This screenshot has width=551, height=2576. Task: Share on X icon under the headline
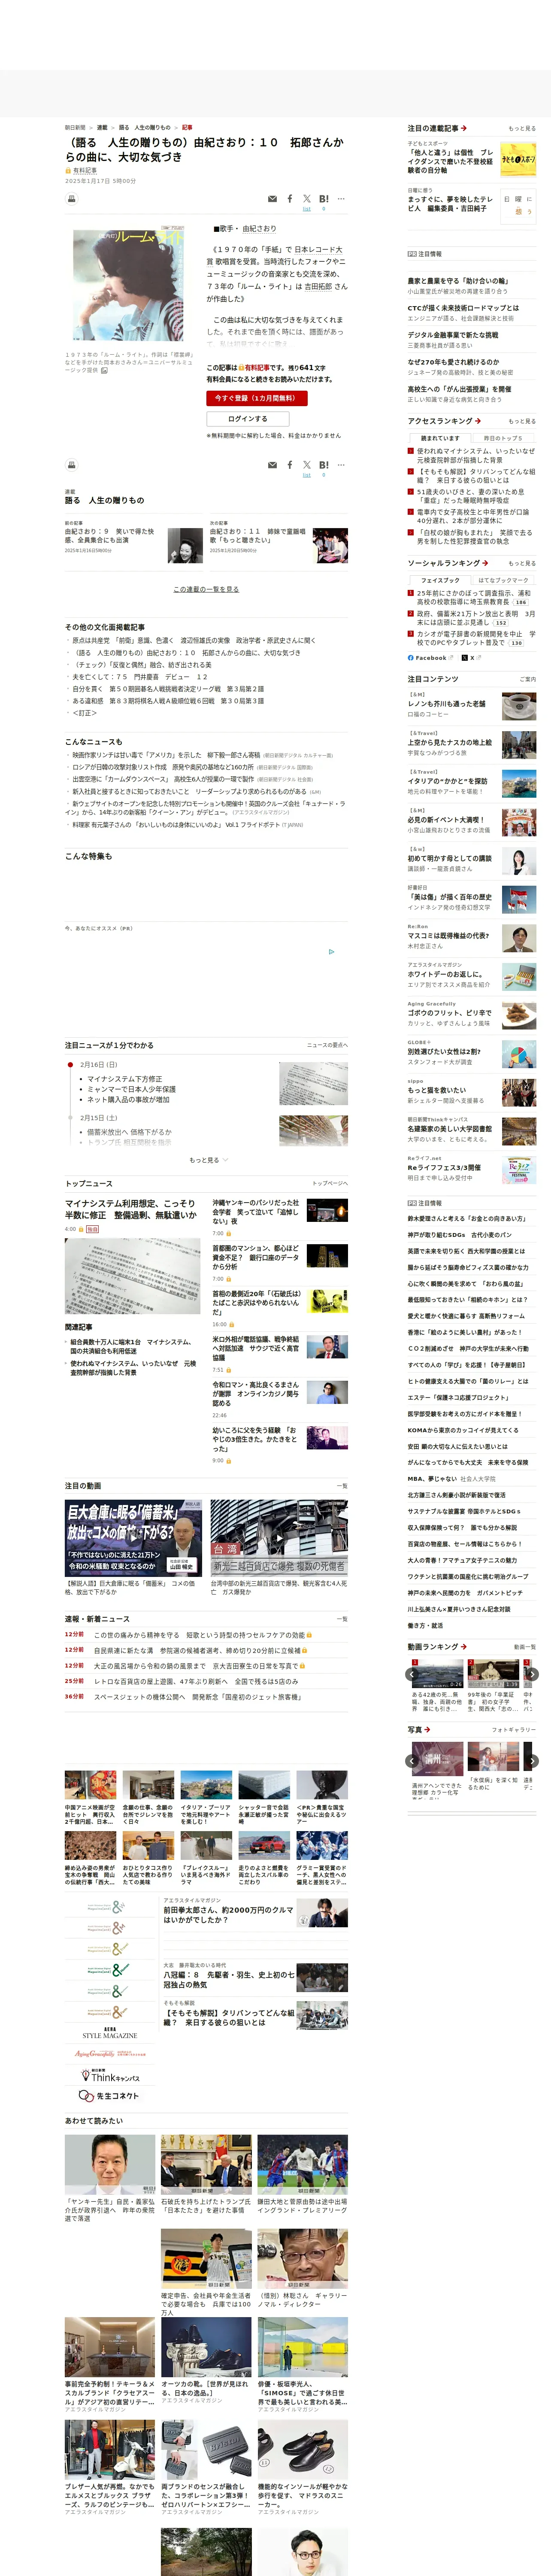pos(307,199)
